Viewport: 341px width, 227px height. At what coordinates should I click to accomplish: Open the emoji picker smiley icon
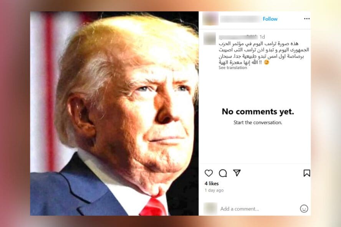pyautogui.click(x=304, y=209)
